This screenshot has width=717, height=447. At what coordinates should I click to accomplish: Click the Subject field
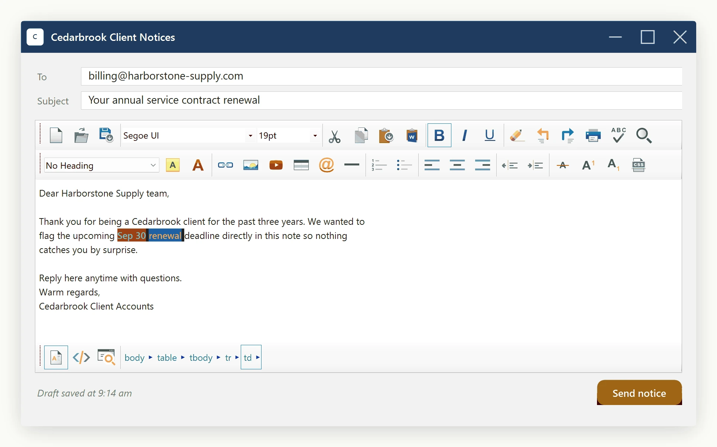pyautogui.click(x=382, y=100)
